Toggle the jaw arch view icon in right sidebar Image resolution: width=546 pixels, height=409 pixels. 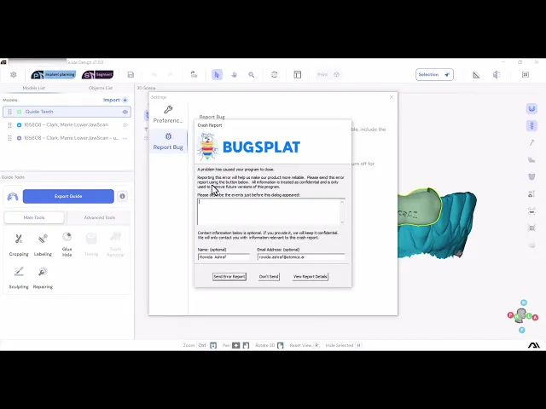(531, 109)
